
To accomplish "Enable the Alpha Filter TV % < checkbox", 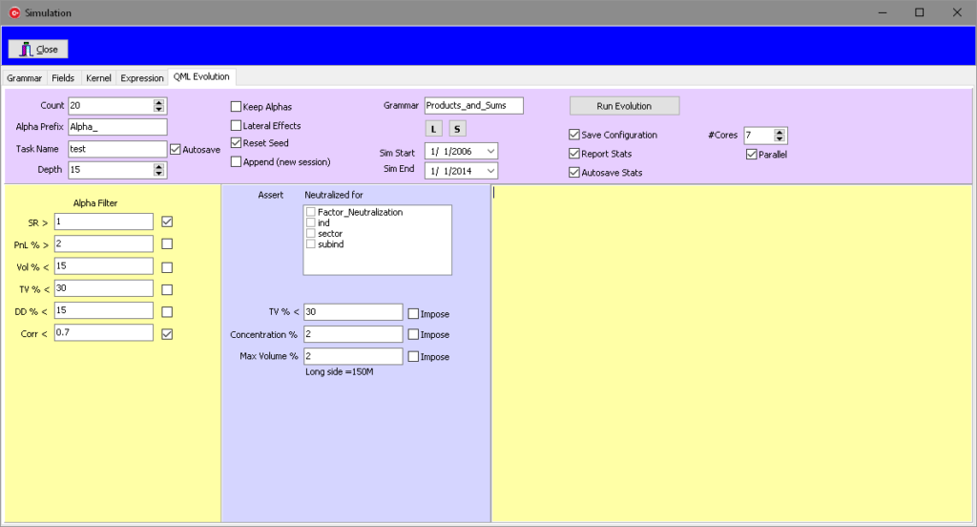I will [x=167, y=289].
